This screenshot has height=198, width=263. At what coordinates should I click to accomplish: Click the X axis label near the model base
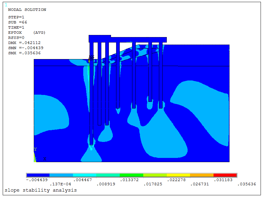pyautogui.click(x=45, y=159)
